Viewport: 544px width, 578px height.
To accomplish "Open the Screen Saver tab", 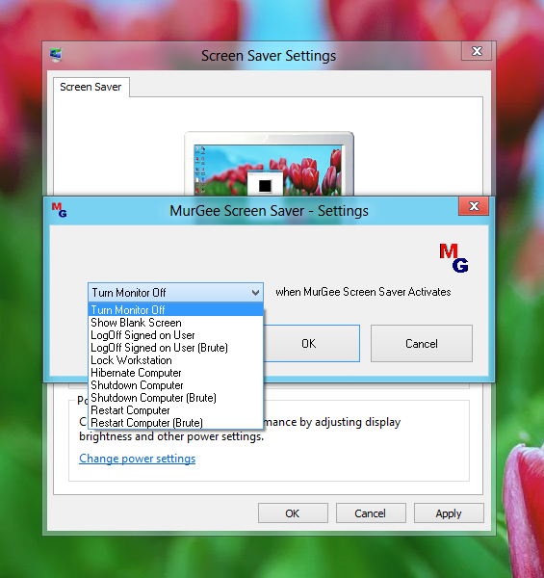I will (91, 87).
